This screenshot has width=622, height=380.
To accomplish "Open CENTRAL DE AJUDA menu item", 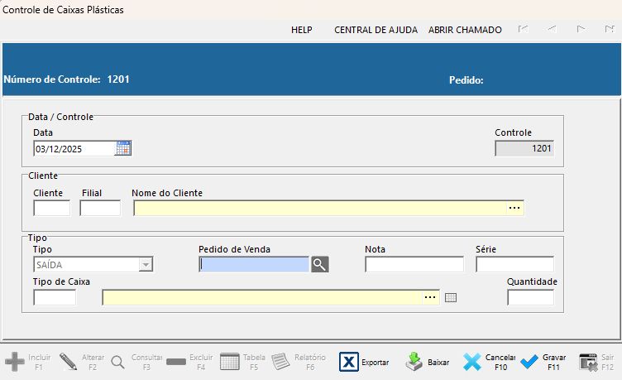I will [371, 29].
